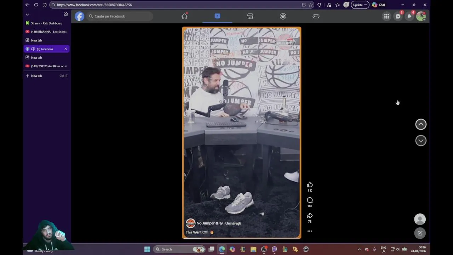Open File Explorer from taskbar

[x=253, y=249]
